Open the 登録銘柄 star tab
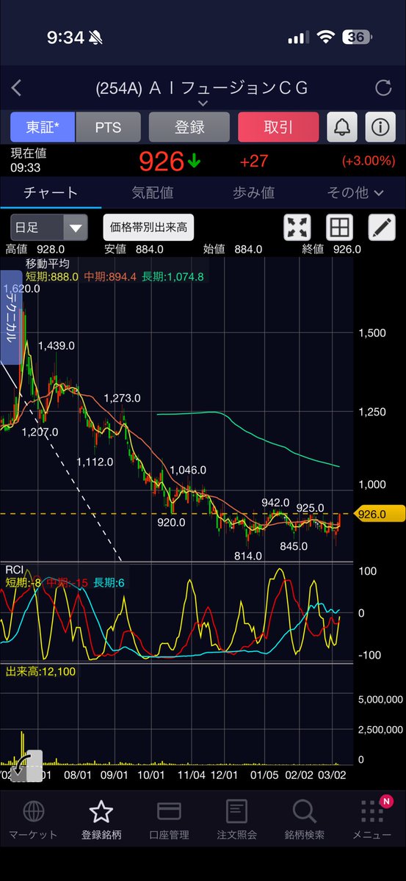406x881 pixels. 101,820
